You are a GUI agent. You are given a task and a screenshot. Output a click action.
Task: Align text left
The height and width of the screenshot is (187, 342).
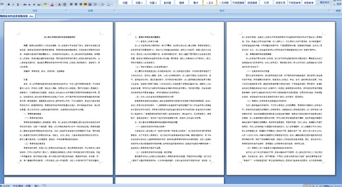tap(71, 5)
